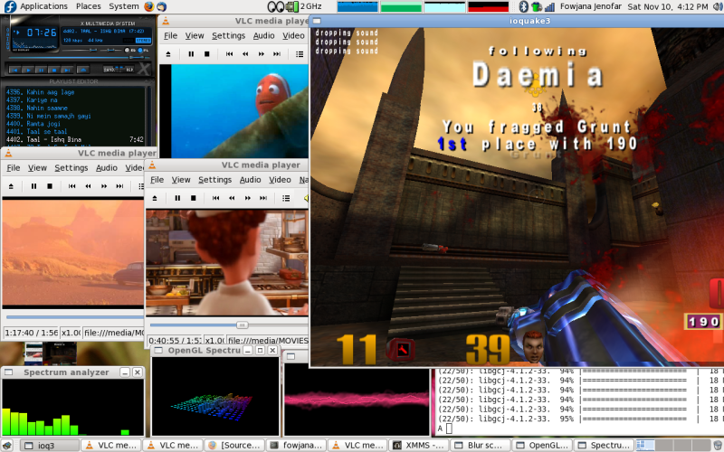
Task: Switch to the [Source... Firefox taskbar button
Action: coord(234,446)
